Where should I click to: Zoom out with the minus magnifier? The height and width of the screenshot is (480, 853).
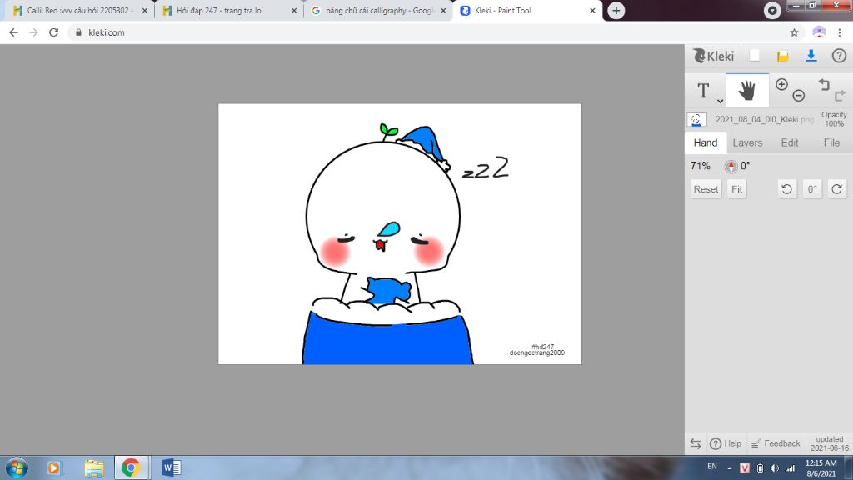pyautogui.click(x=798, y=96)
